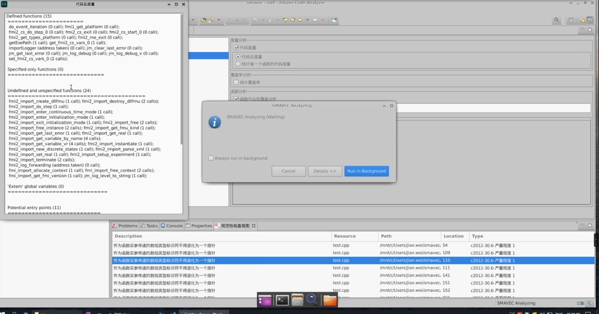Open the orange folder in the dock
Image resolution: width=599 pixels, height=314 pixels.
pyautogui.click(x=329, y=301)
